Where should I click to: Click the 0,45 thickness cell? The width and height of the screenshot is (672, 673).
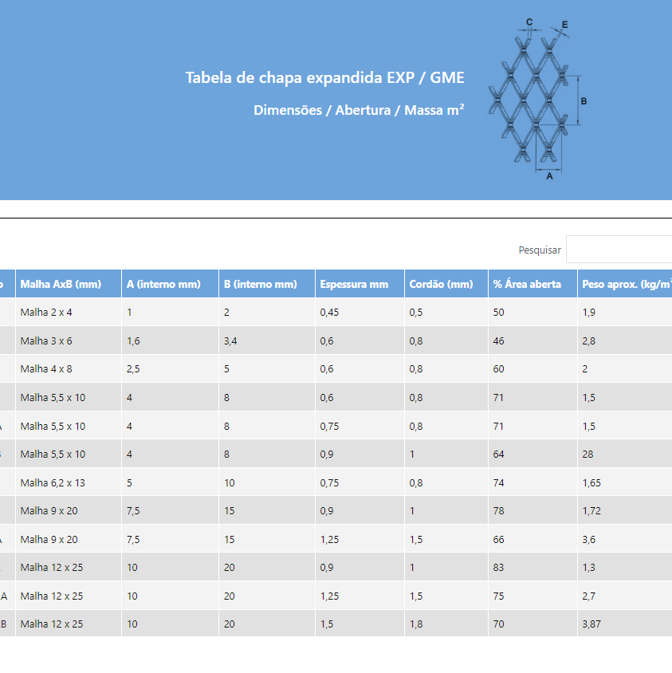click(329, 313)
